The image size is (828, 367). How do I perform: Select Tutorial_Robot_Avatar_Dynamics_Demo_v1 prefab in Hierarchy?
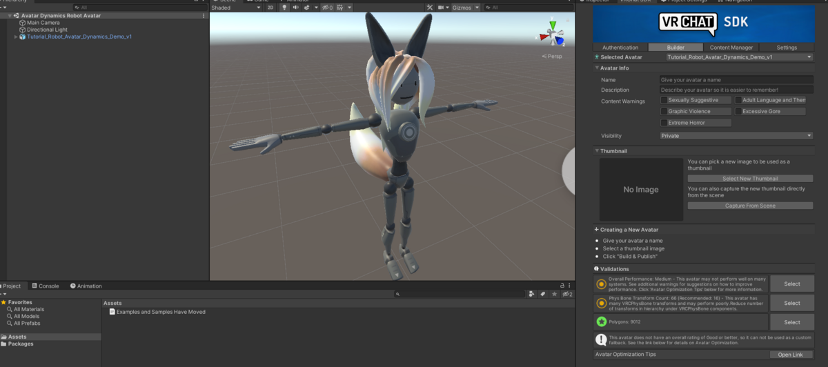(79, 37)
